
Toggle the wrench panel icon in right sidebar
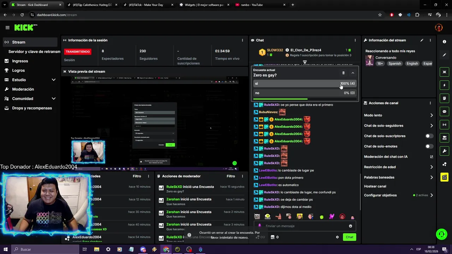point(444,151)
